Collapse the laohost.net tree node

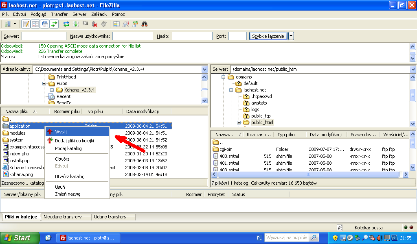click(231, 90)
